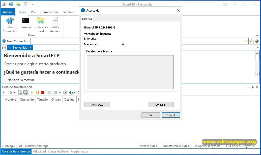
Task: Click welcome pane scrollbar down arrow
Action: click(x=257, y=74)
